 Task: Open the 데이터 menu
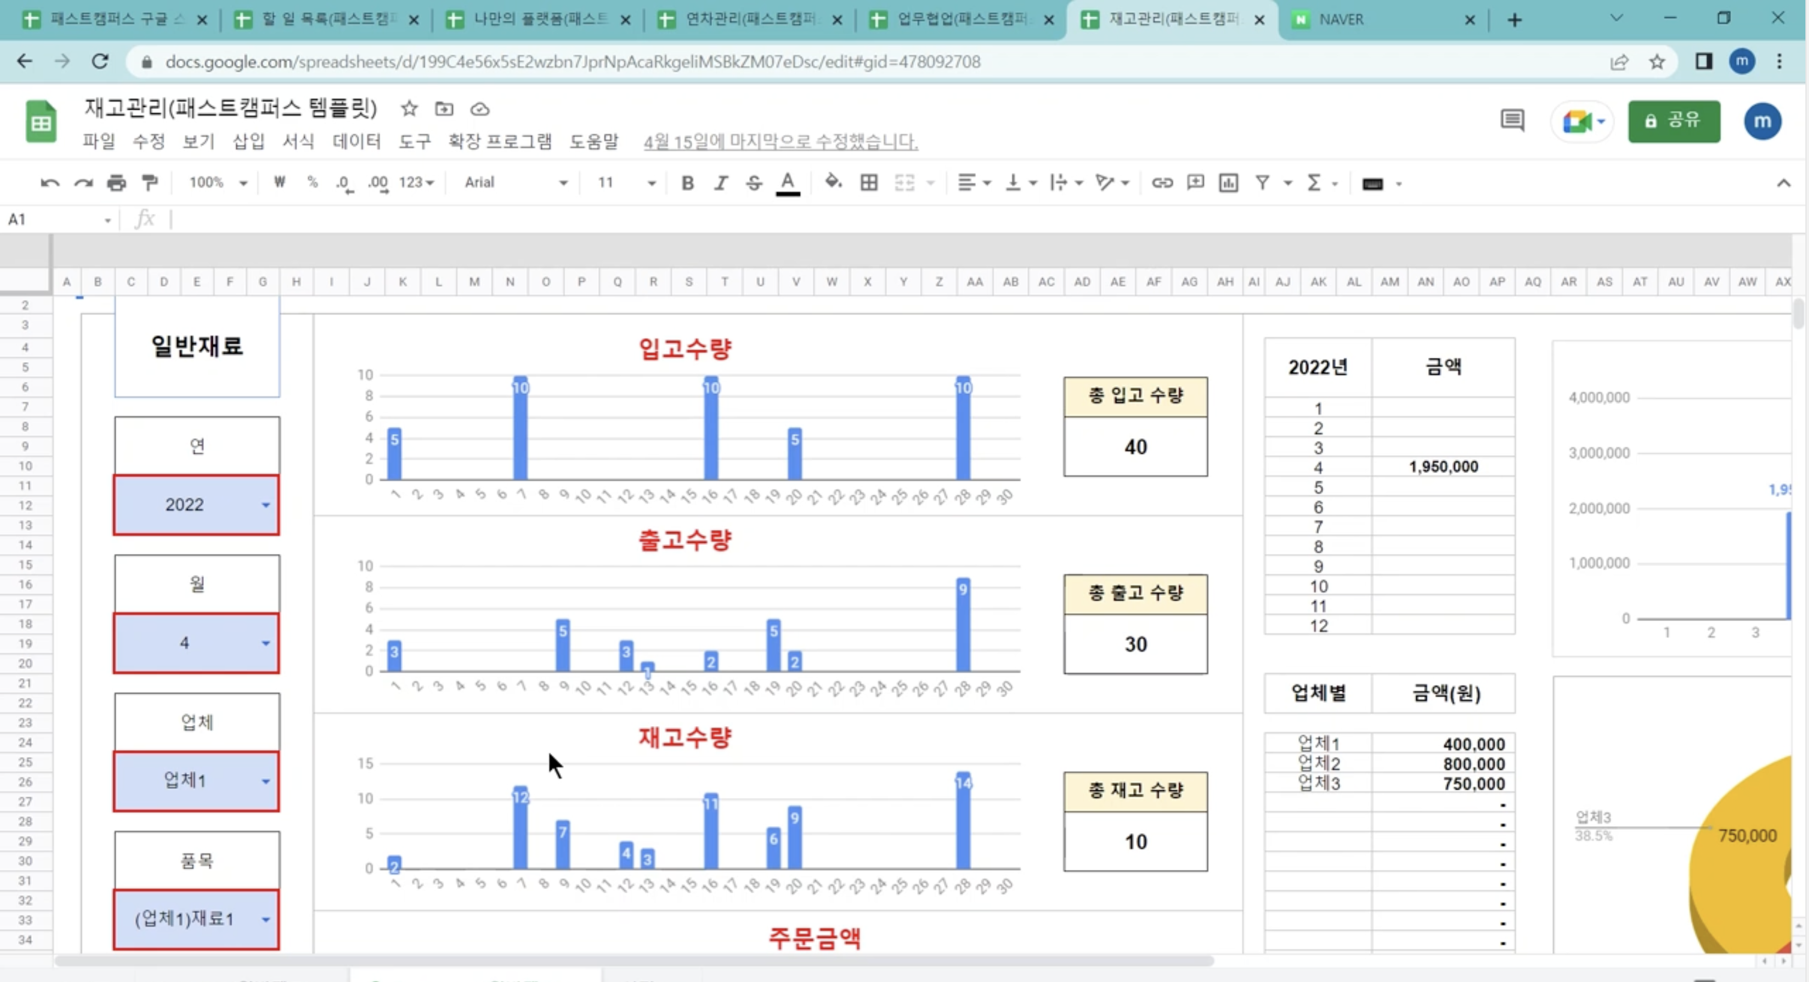click(x=356, y=141)
